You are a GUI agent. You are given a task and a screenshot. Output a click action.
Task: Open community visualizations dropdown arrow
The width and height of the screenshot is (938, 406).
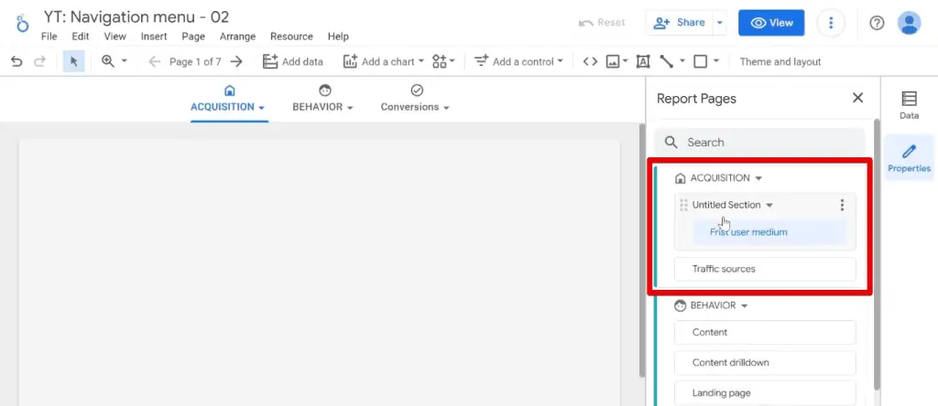point(453,61)
